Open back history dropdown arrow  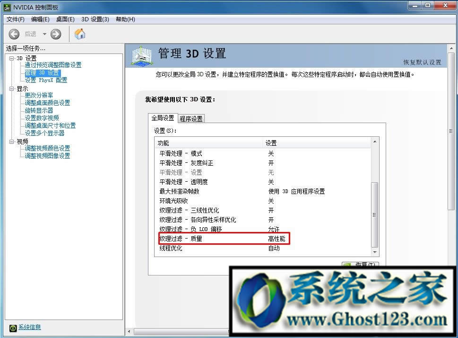coord(44,34)
